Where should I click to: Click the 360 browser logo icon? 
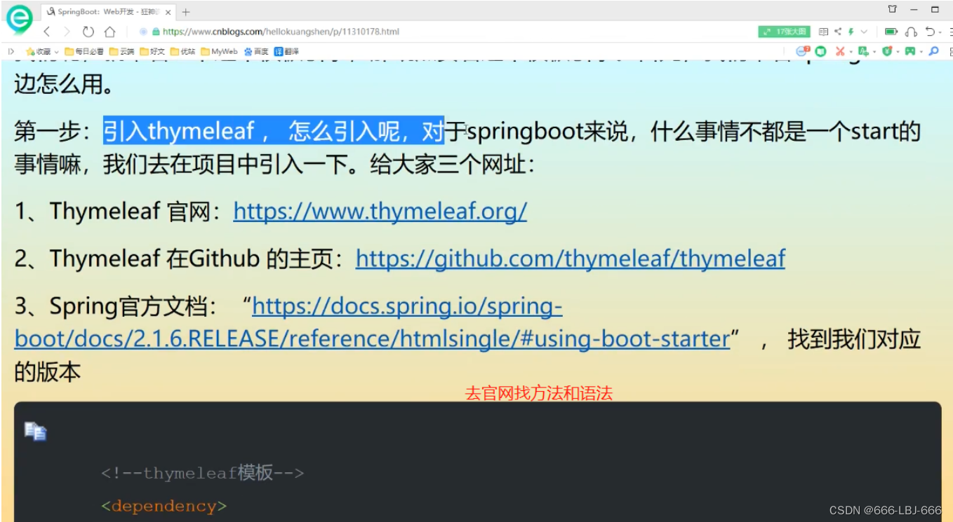(x=19, y=19)
